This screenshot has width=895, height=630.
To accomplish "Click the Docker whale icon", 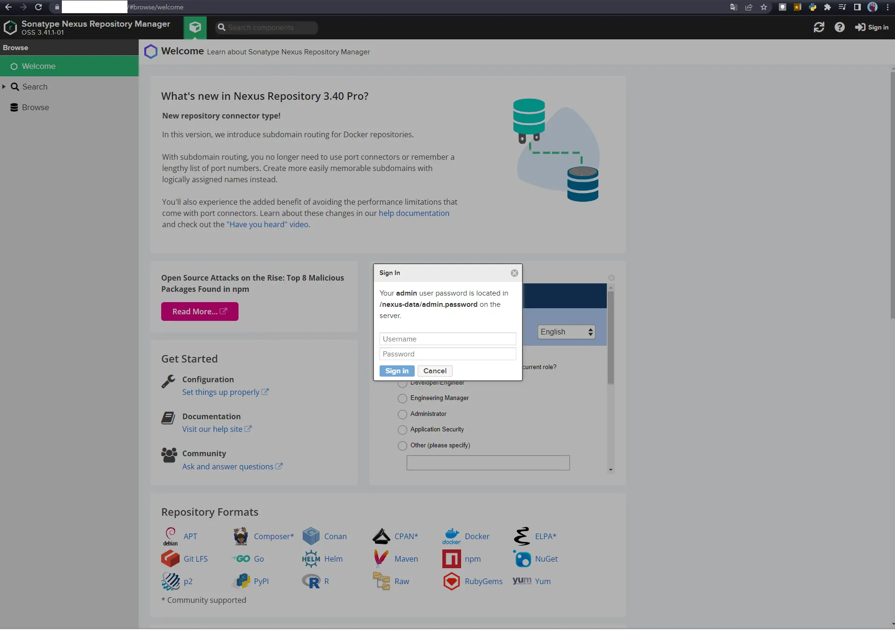I will pyautogui.click(x=452, y=536).
